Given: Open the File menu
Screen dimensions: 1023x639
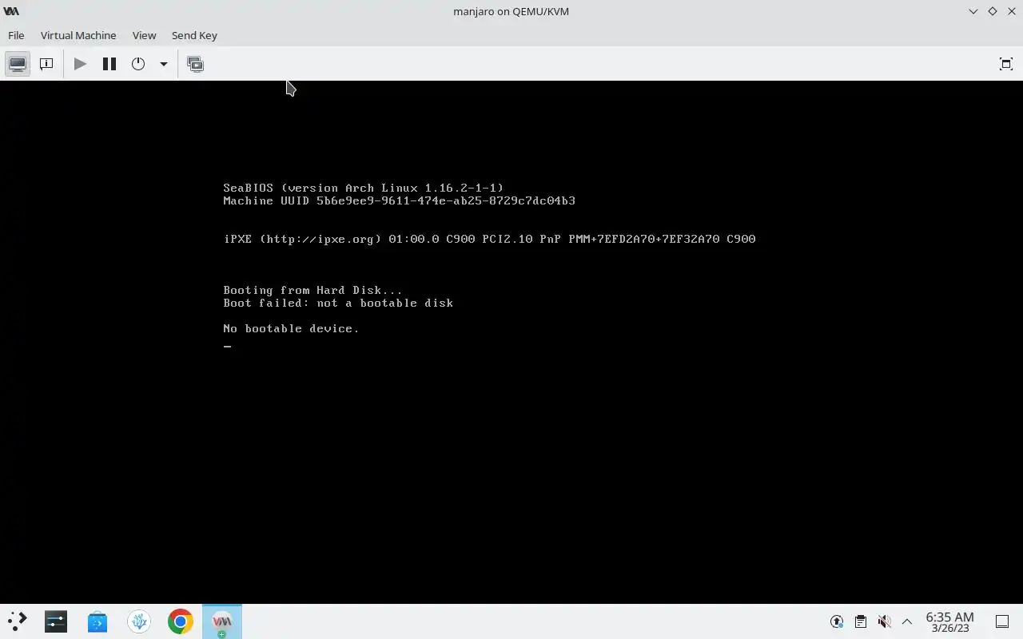Looking at the screenshot, I should pos(16,35).
